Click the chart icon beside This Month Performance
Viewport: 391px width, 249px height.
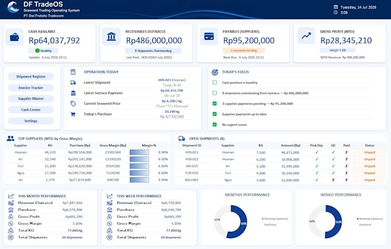click(x=11, y=196)
